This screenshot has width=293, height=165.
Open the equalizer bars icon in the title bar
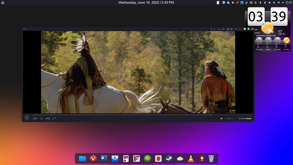coord(237,29)
